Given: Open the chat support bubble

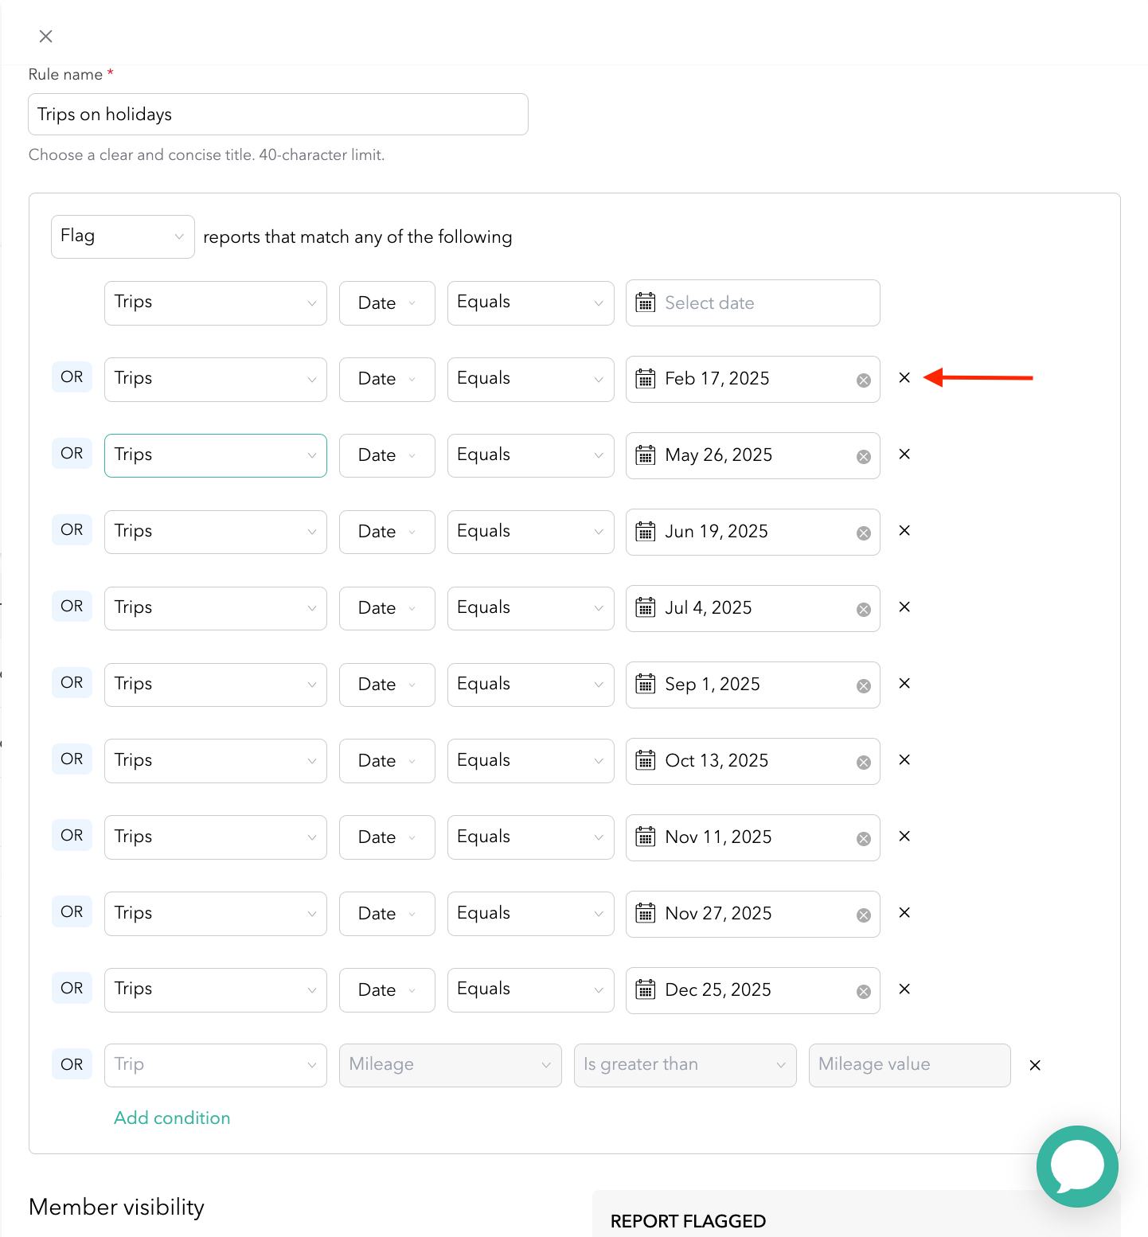Looking at the screenshot, I should pyautogui.click(x=1076, y=1165).
